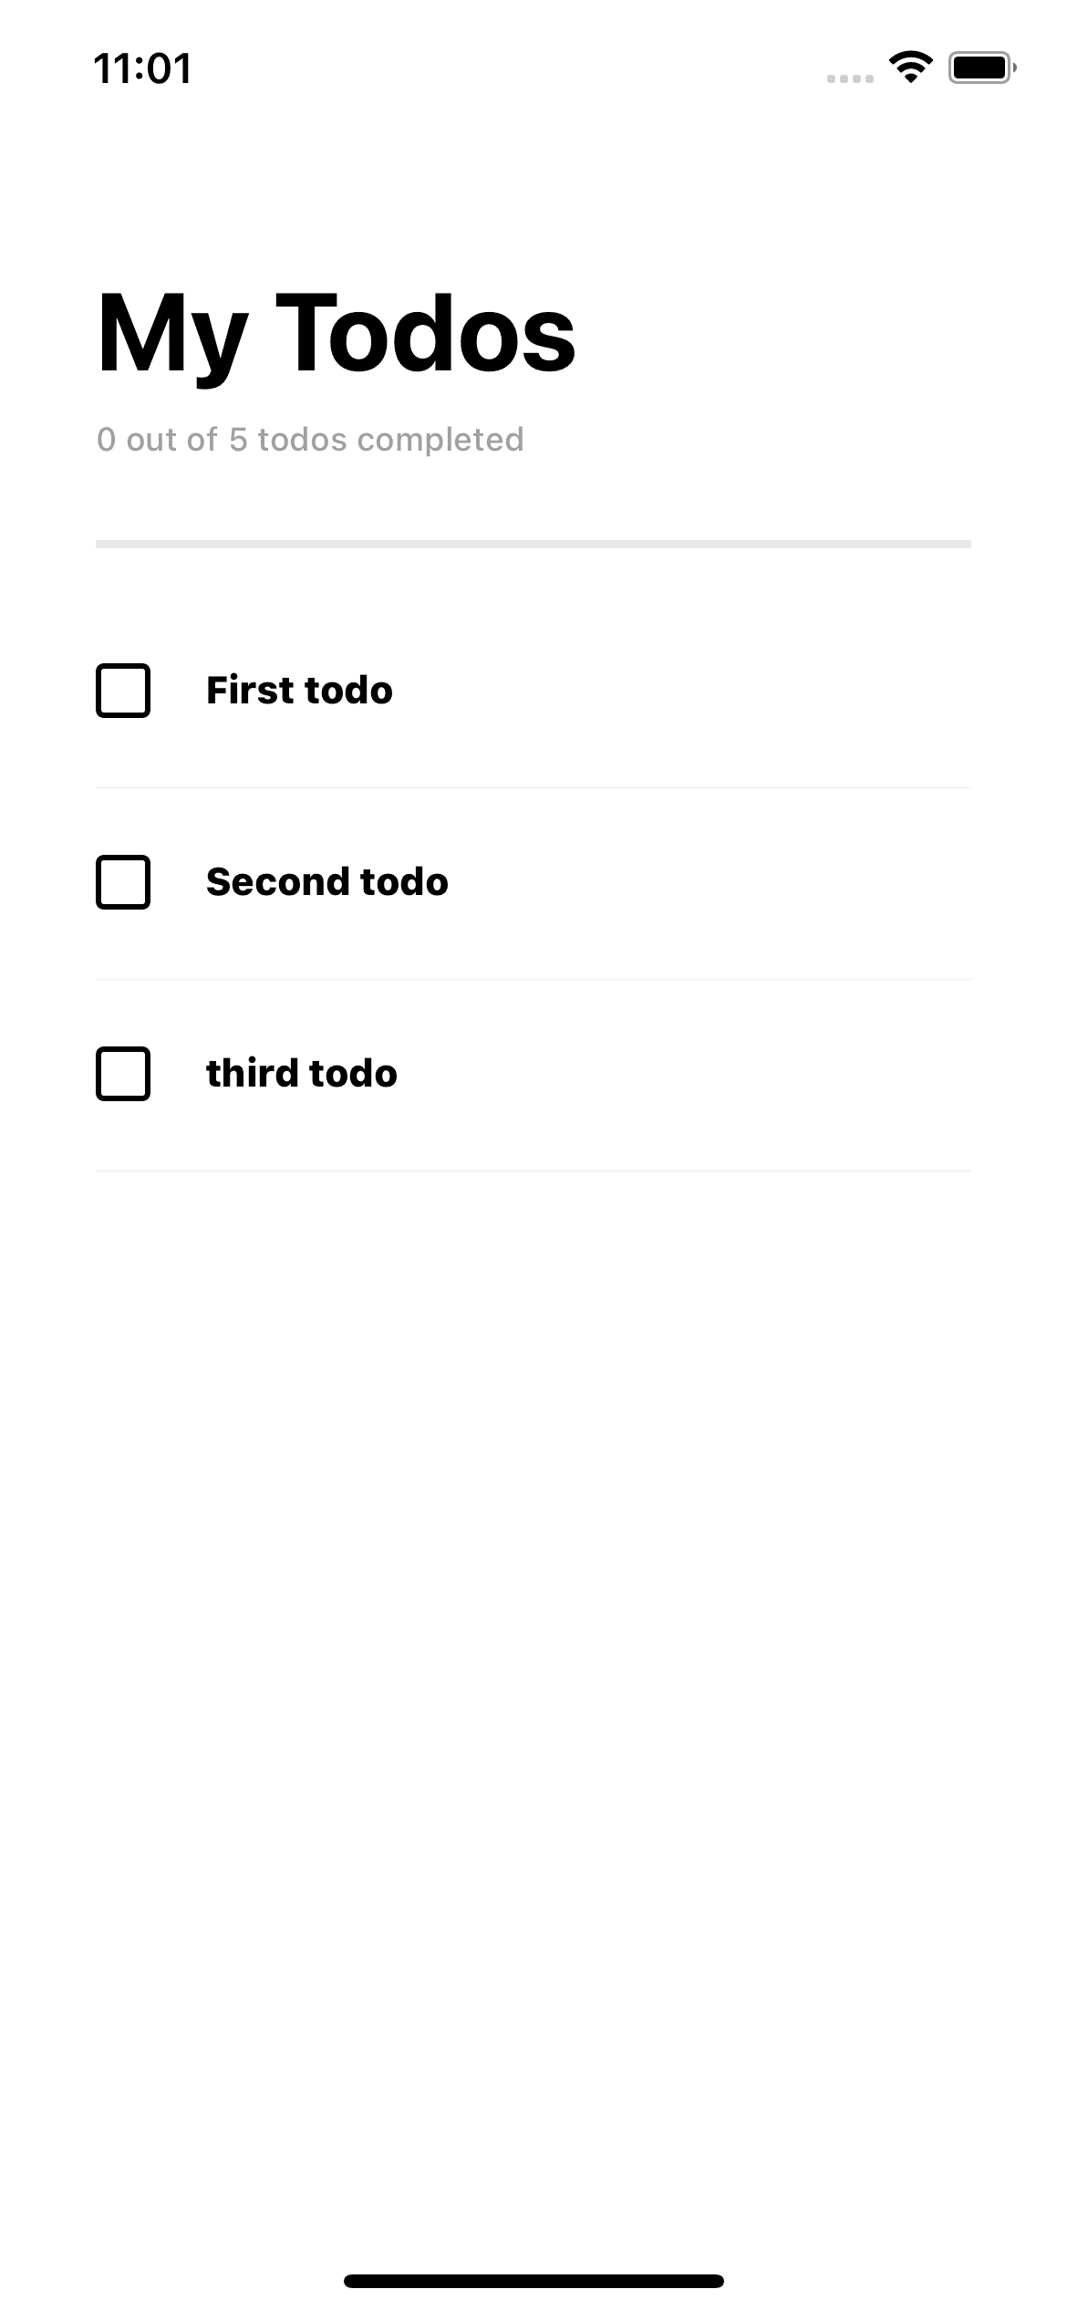Viewport: 1067px width, 2310px height.
Task: Click the todos completed counter text
Action: [310, 440]
